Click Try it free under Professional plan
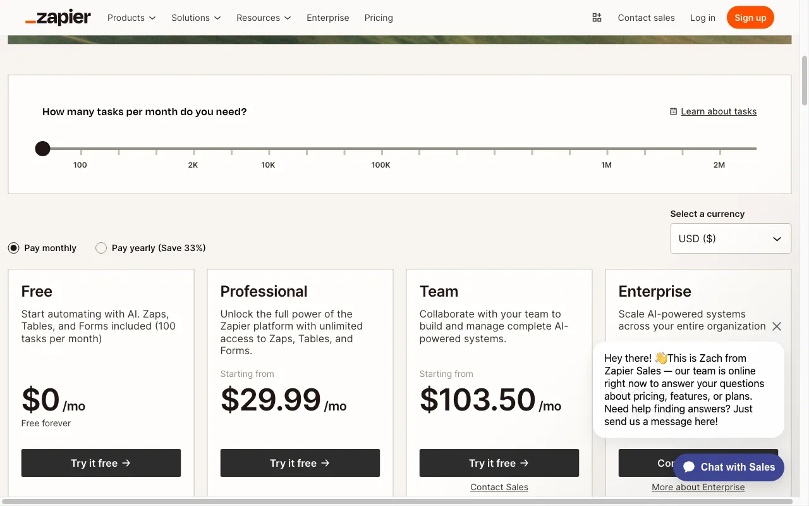 (x=300, y=463)
